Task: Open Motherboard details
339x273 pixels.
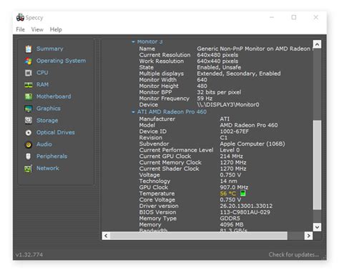Action: click(x=54, y=96)
